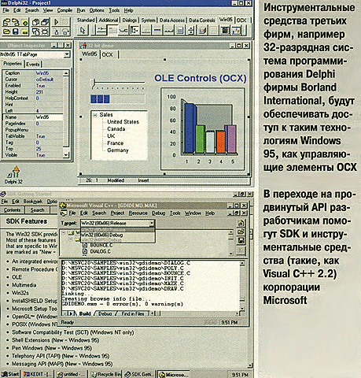Open the Compile menu in Delphi
Screen dimensions: 361x378
point(64,10)
